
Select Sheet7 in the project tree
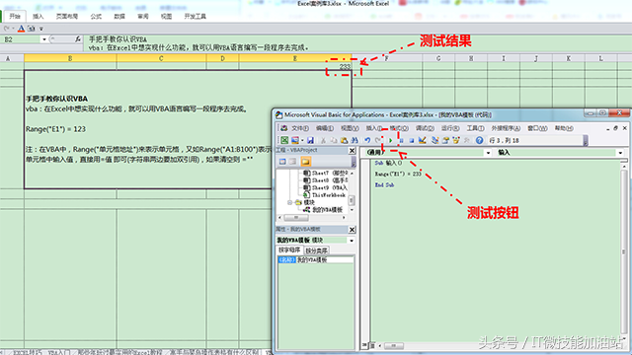pyautogui.click(x=326, y=174)
